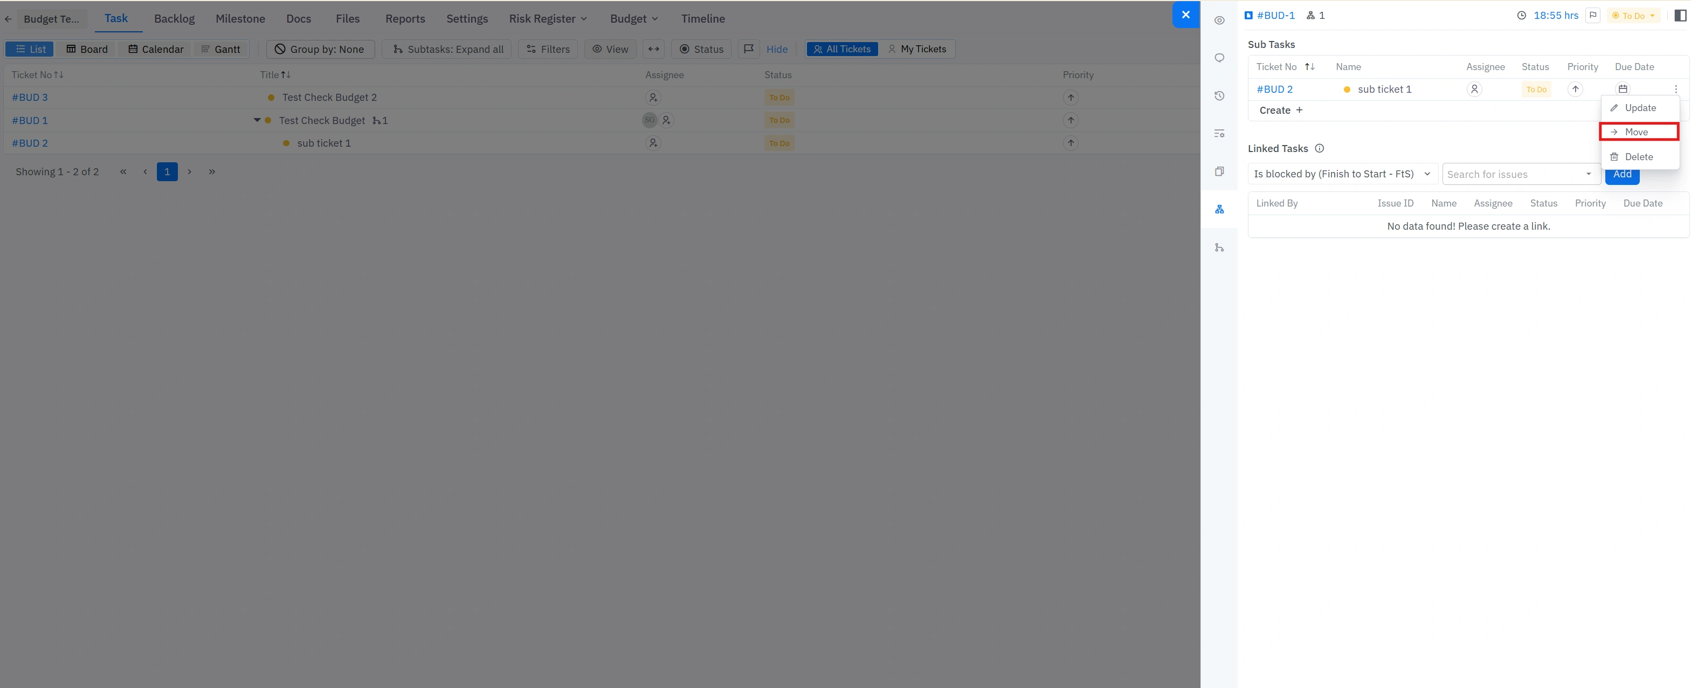Viewport: 1691px width, 688px height.
Task: Click the Search for issues field
Action: pyautogui.click(x=1520, y=174)
